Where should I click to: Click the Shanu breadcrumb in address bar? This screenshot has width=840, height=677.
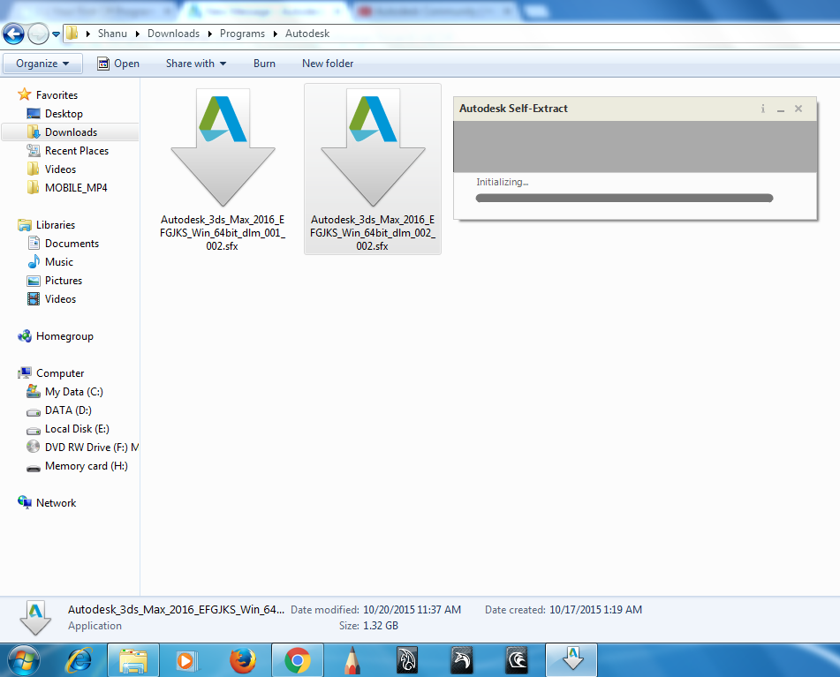pyautogui.click(x=112, y=34)
